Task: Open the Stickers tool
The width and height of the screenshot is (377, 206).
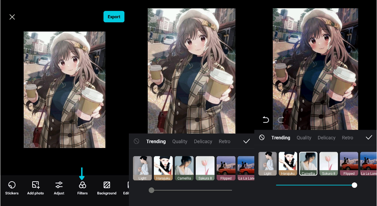Action: (12, 188)
